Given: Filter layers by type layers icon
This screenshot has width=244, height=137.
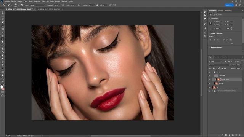Looking at the screenshot, I should pos(232,61).
